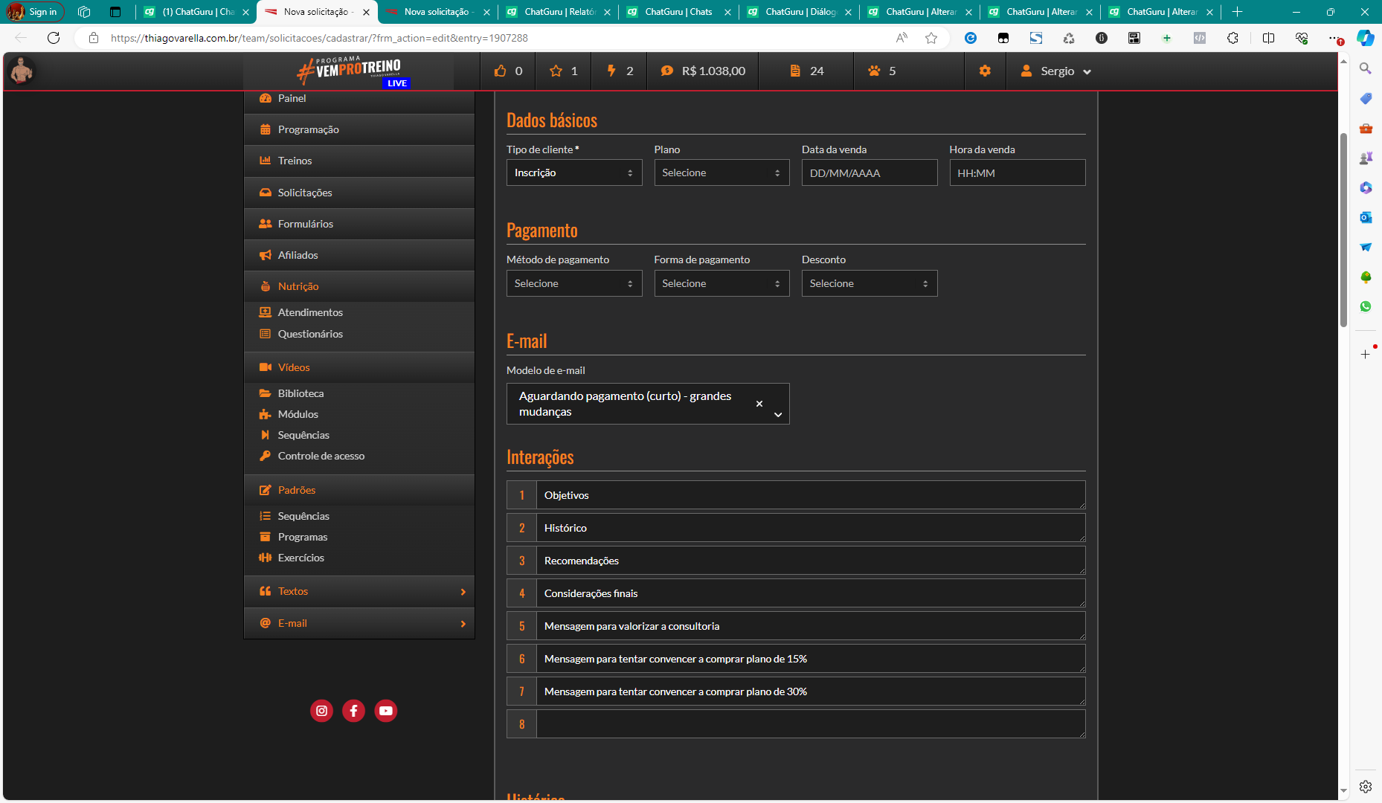Open the Tipo de cliente dropdown

[x=573, y=172]
